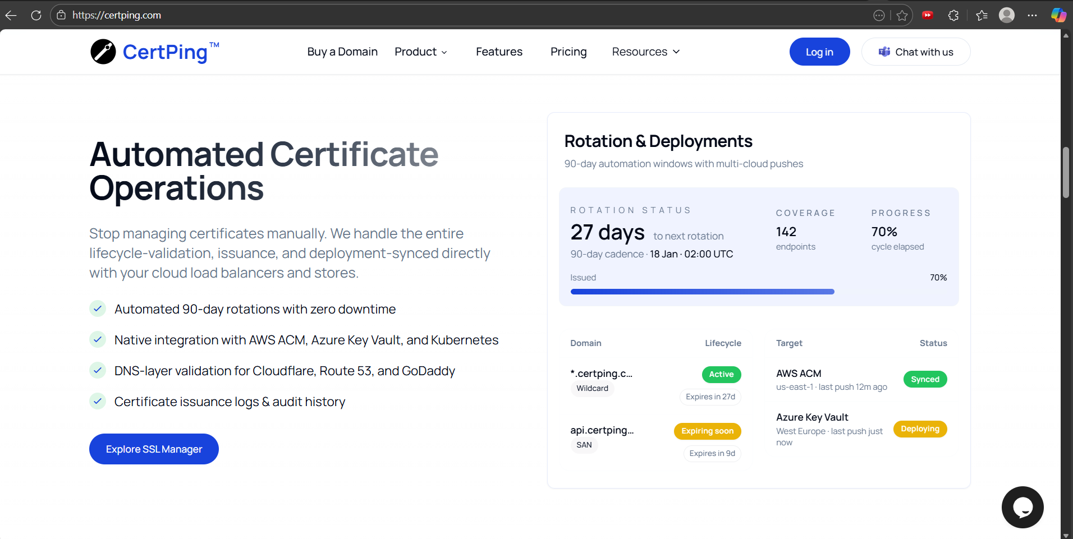Viewport: 1073px width, 539px height.
Task: Open the Copilot sidebar icon
Action: 1058,15
